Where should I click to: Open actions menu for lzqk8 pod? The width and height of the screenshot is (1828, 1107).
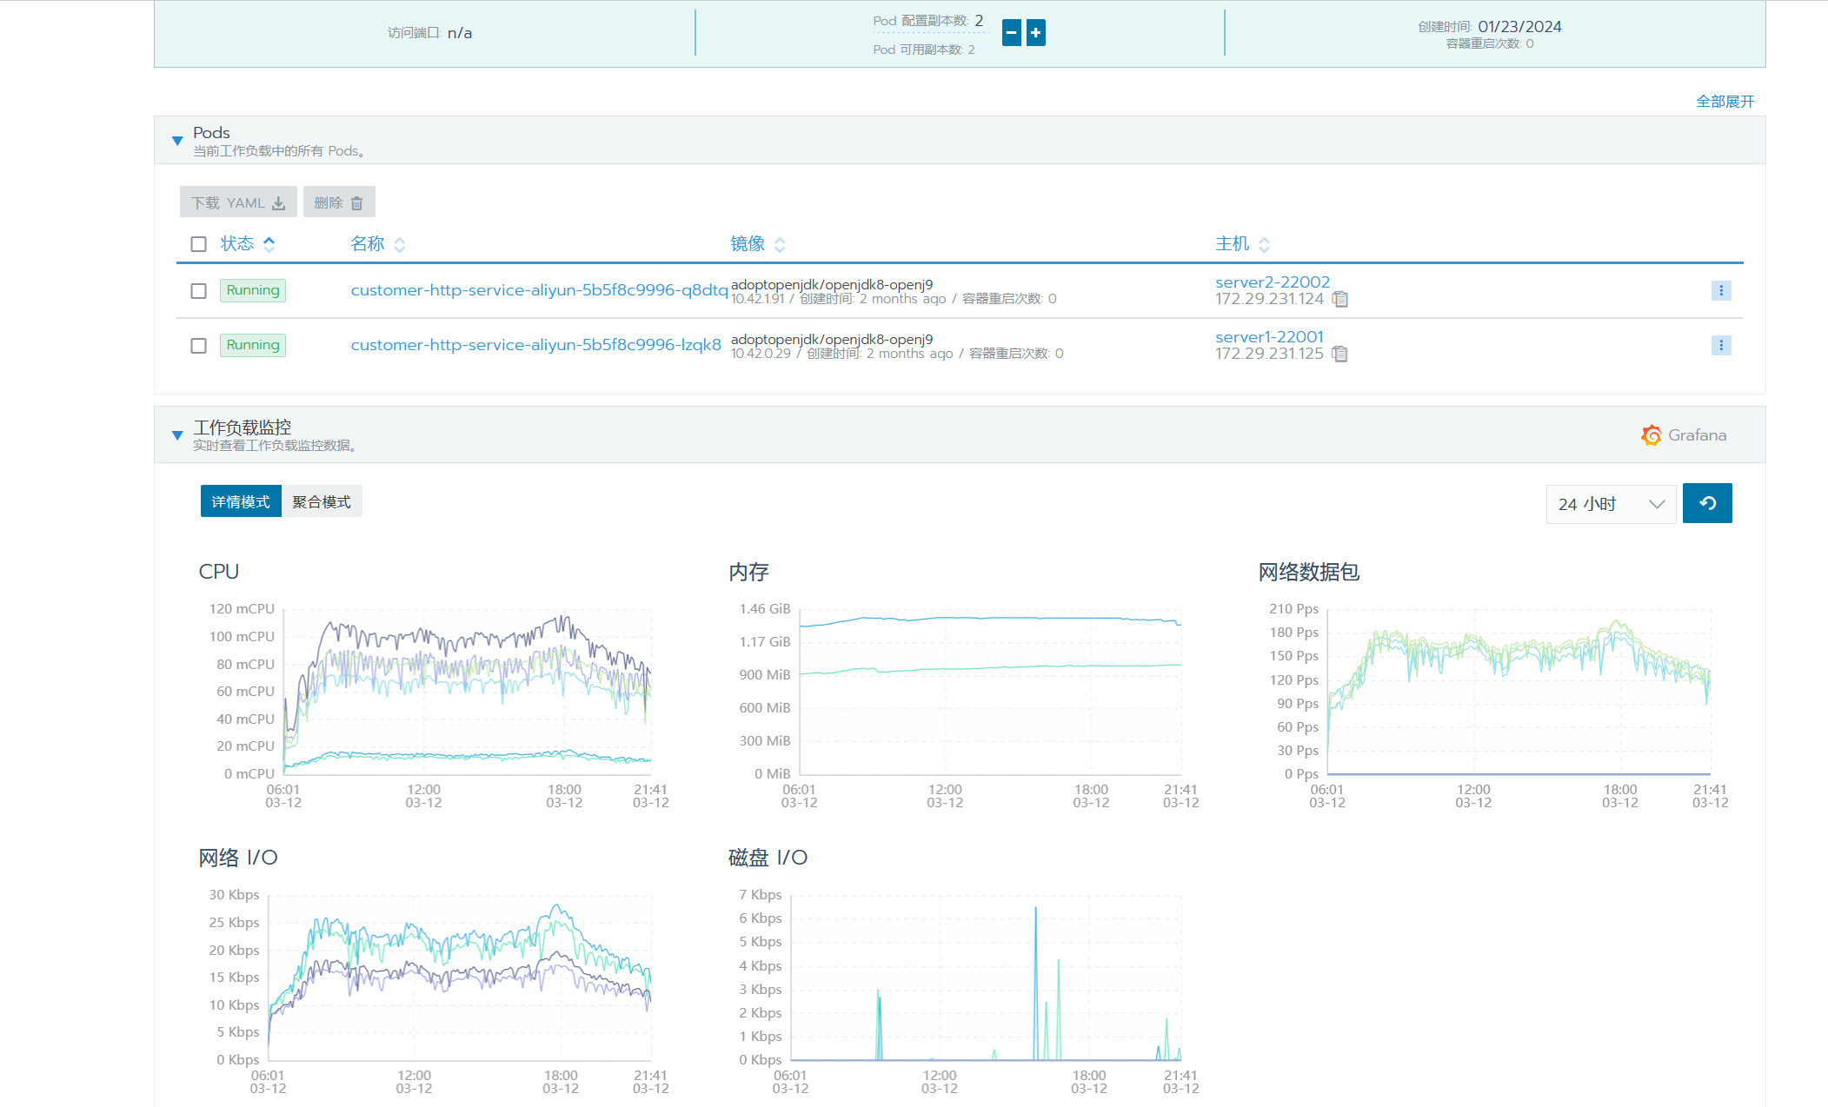(1721, 345)
